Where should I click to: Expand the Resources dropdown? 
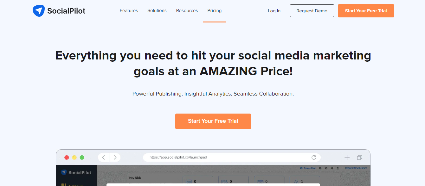(x=187, y=10)
